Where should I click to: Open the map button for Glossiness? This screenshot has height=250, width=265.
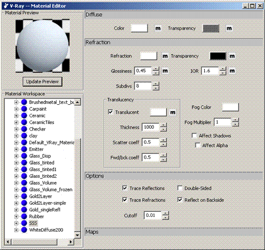165,71
